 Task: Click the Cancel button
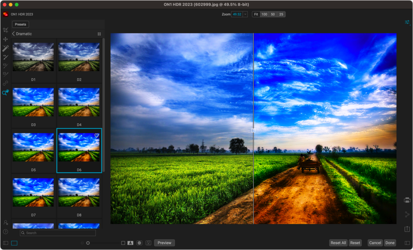(375, 243)
